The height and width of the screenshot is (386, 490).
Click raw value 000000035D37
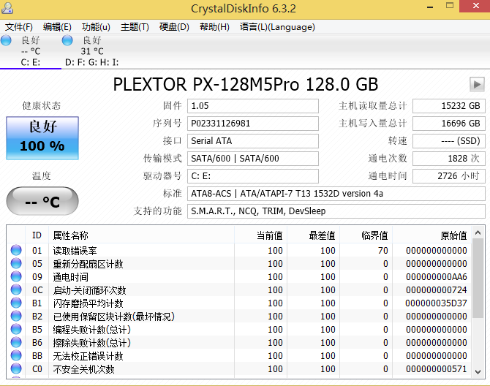tap(437, 303)
